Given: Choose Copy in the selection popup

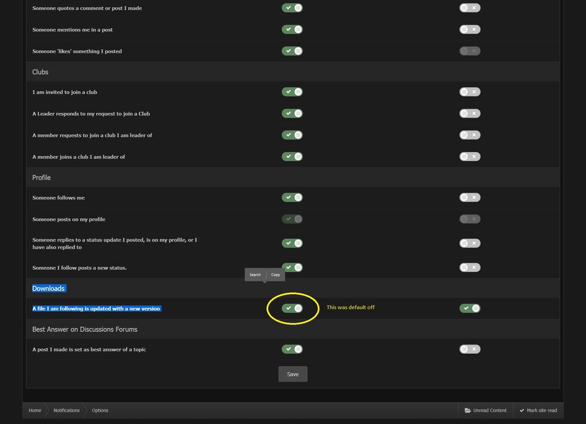Looking at the screenshot, I should pyautogui.click(x=275, y=275).
